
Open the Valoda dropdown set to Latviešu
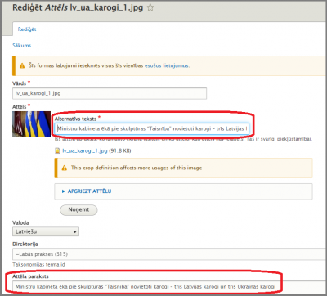pos(46,231)
